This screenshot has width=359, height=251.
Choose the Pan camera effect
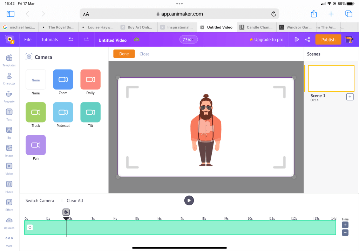coord(36,145)
